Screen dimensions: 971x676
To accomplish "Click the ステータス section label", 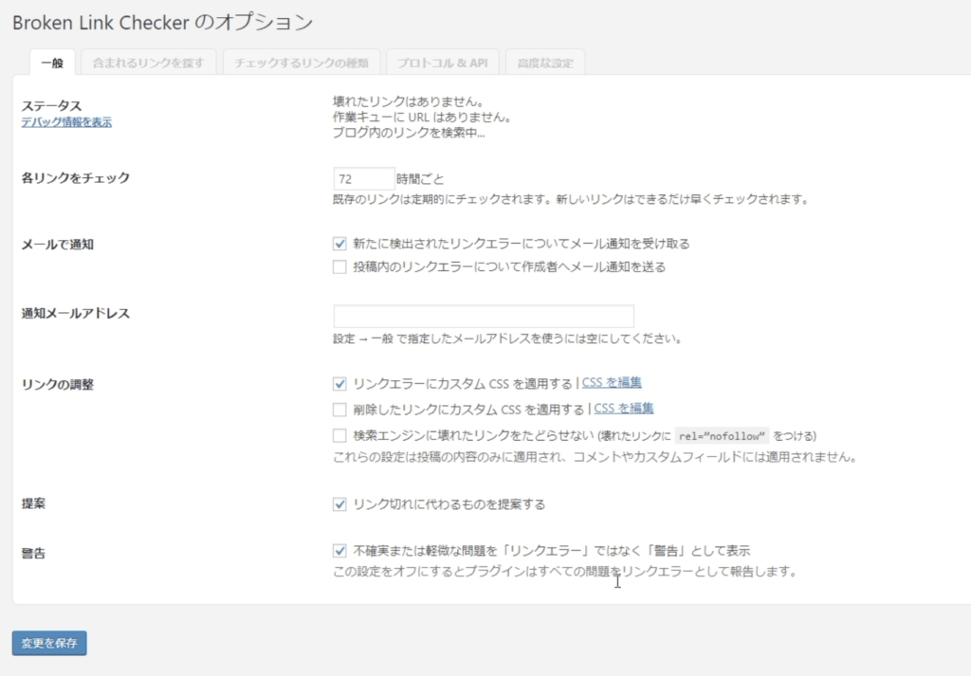I will click(x=51, y=106).
